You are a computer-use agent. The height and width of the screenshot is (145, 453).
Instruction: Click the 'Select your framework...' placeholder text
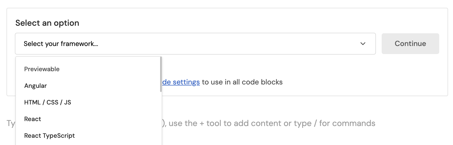pos(61,44)
